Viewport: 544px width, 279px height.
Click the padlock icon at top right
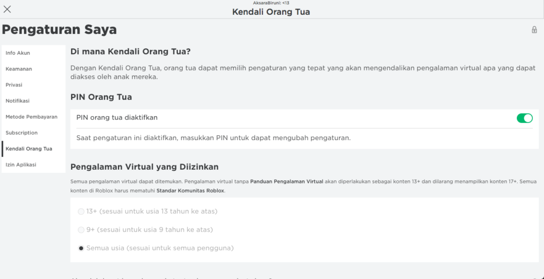coord(534,30)
